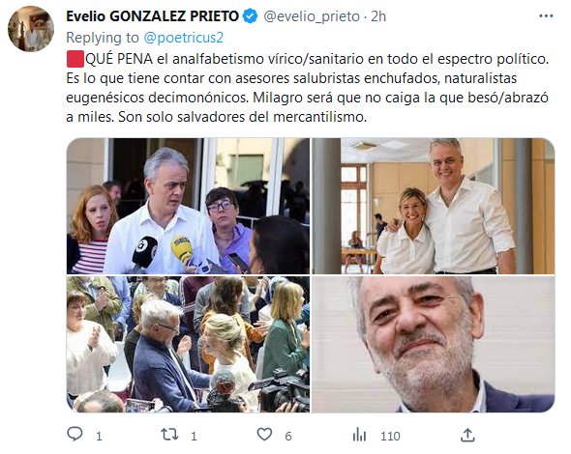The height and width of the screenshot is (454, 571).
Task: Open the @poetricus2 mention link
Action: (183, 38)
